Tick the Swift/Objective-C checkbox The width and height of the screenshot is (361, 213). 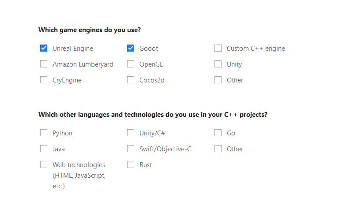pyautogui.click(x=131, y=149)
